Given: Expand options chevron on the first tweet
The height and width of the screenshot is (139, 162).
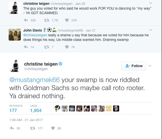Looking at the screenshot, I should coord(151,3).
